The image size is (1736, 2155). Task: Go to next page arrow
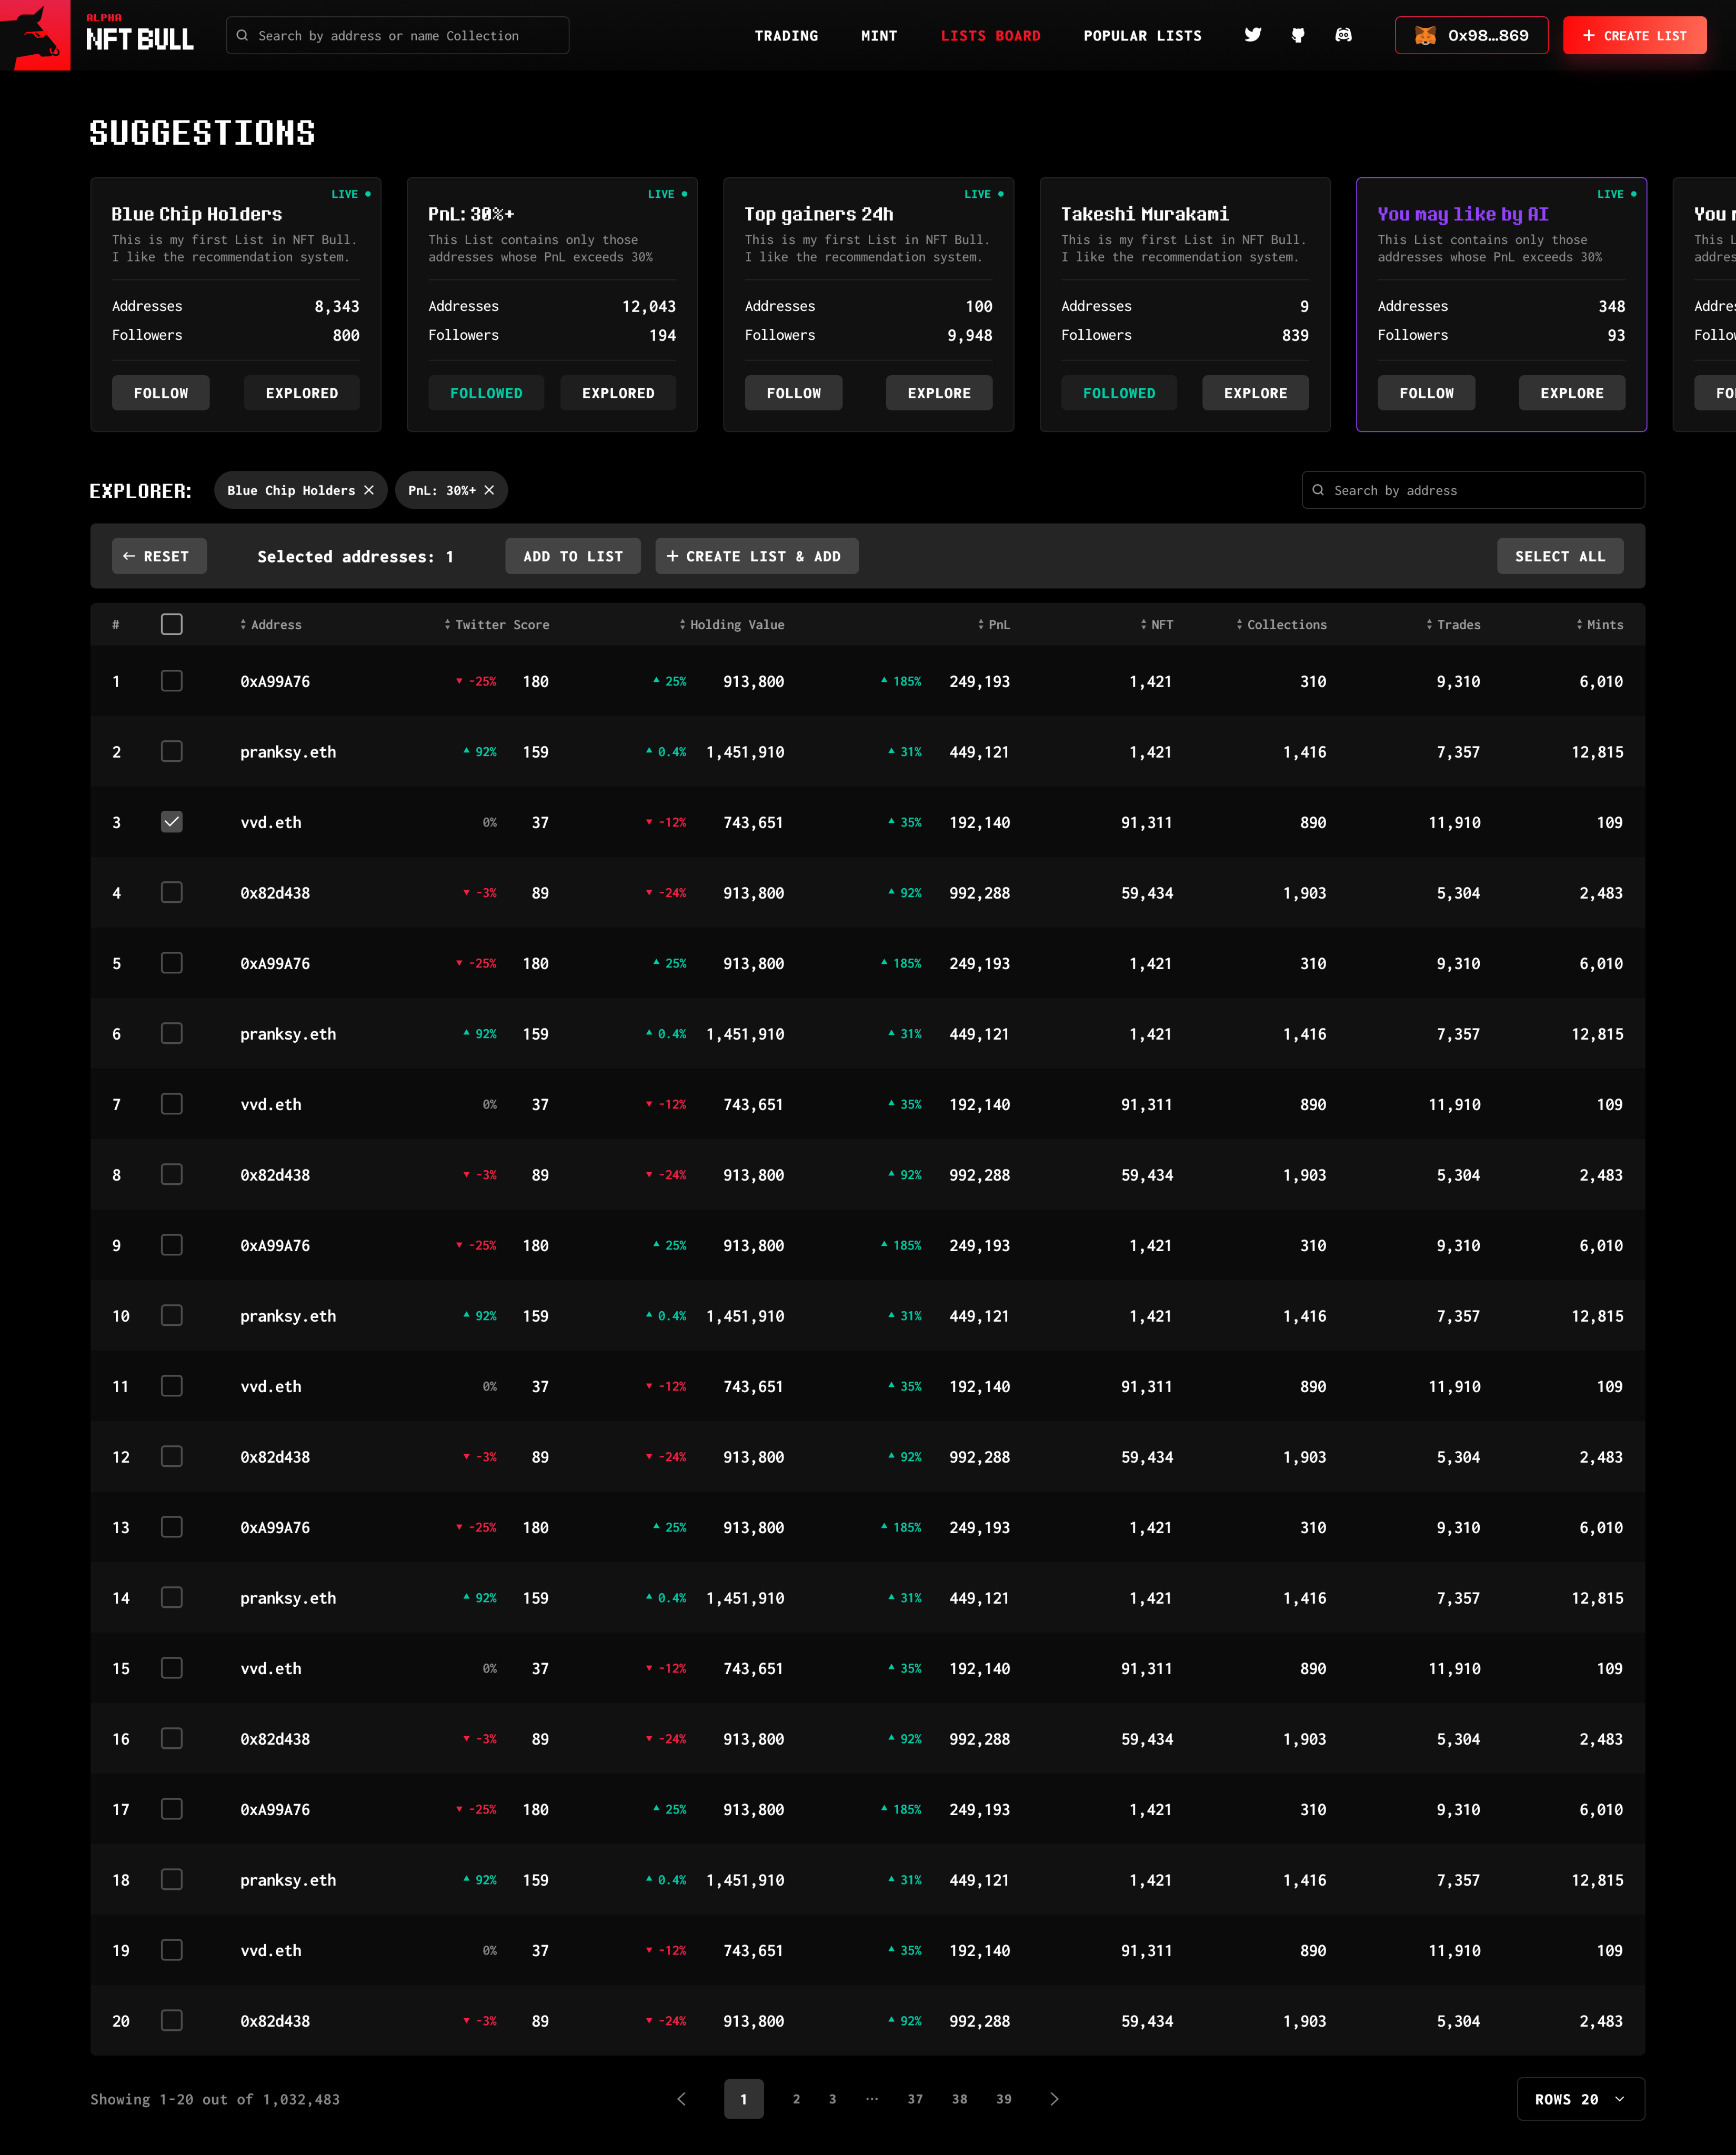(x=1054, y=2099)
